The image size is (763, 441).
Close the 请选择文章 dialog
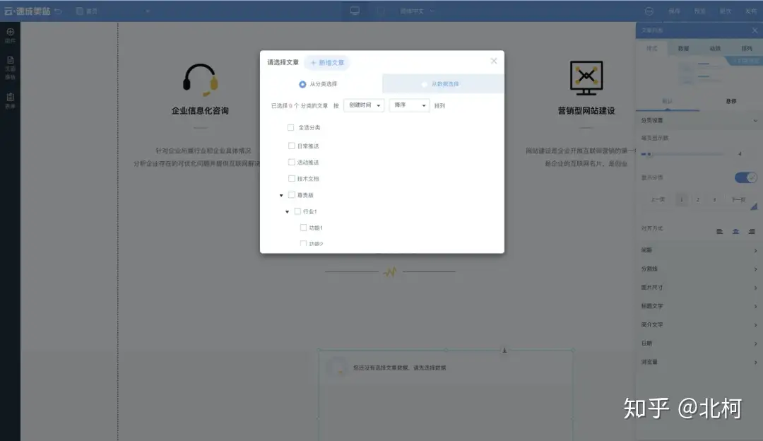tap(494, 61)
